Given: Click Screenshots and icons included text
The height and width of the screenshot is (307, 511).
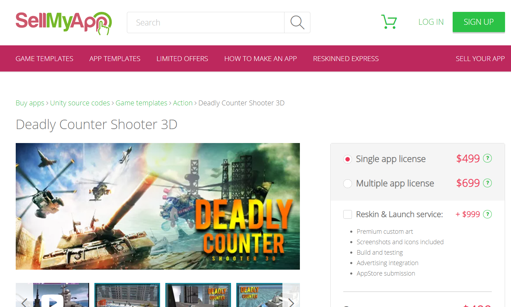Looking at the screenshot, I should tap(400, 242).
